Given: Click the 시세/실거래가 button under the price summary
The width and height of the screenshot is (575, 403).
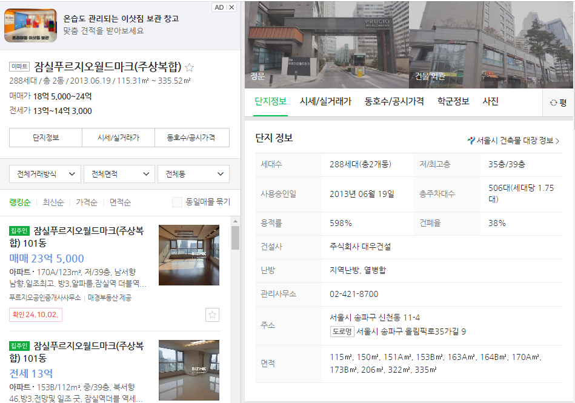Looking at the screenshot, I should tap(118, 138).
